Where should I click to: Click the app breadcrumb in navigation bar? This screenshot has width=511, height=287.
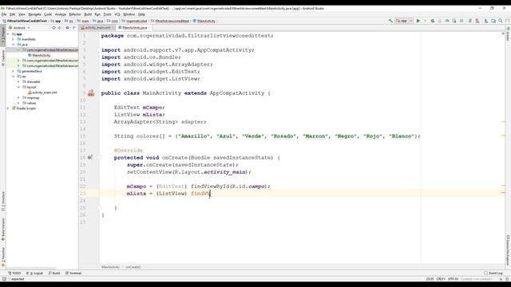click(x=56, y=21)
